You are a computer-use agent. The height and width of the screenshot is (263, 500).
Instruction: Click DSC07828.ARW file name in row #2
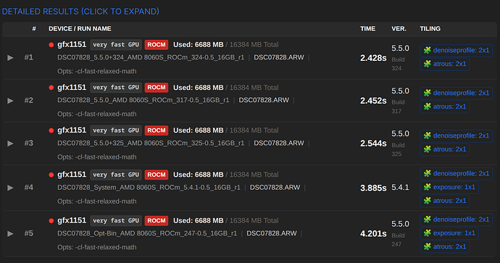pos(264,101)
